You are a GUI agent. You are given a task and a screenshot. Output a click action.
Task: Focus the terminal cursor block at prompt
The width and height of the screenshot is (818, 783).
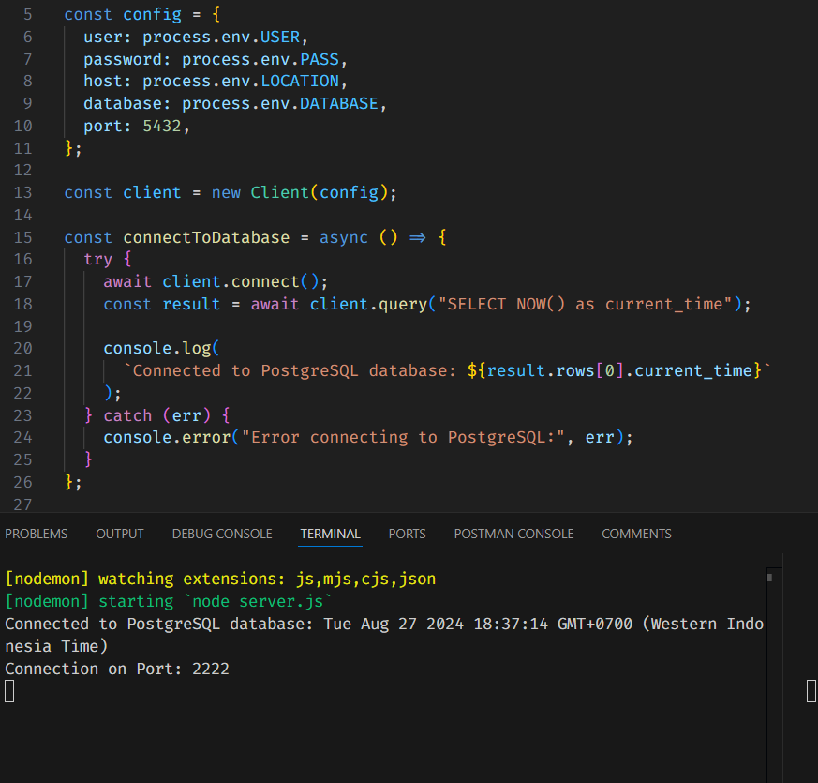click(x=9, y=692)
